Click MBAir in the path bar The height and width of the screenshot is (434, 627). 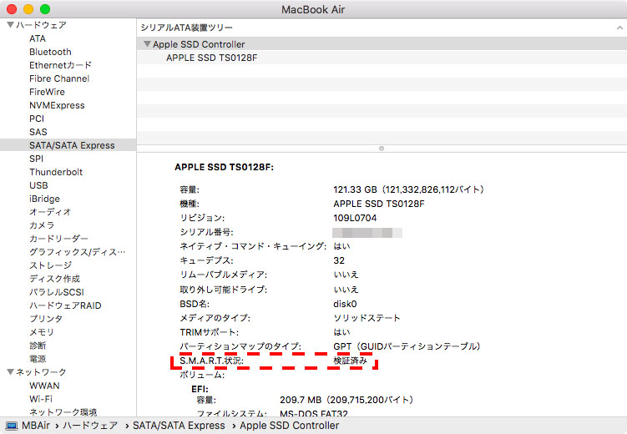pyautogui.click(x=36, y=426)
